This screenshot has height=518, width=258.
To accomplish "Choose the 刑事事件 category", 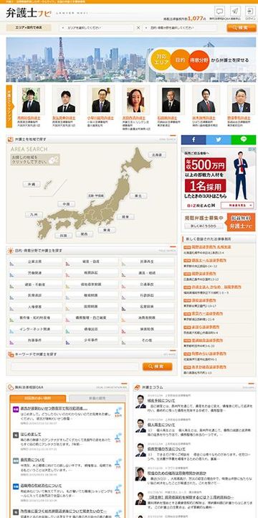I will click(x=35, y=340).
